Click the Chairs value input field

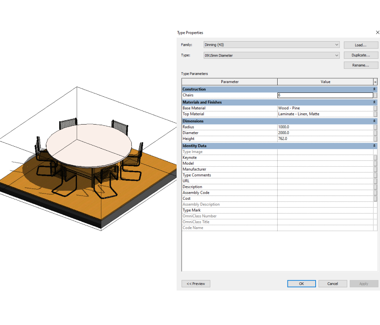(x=325, y=95)
